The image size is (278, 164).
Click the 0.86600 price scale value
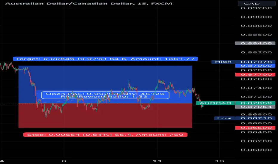(256, 123)
